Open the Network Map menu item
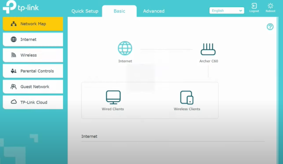The image size is (283, 164). (33, 24)
